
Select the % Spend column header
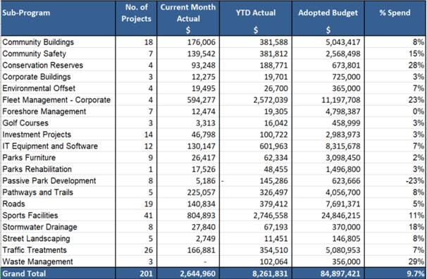tap(395, 13)
